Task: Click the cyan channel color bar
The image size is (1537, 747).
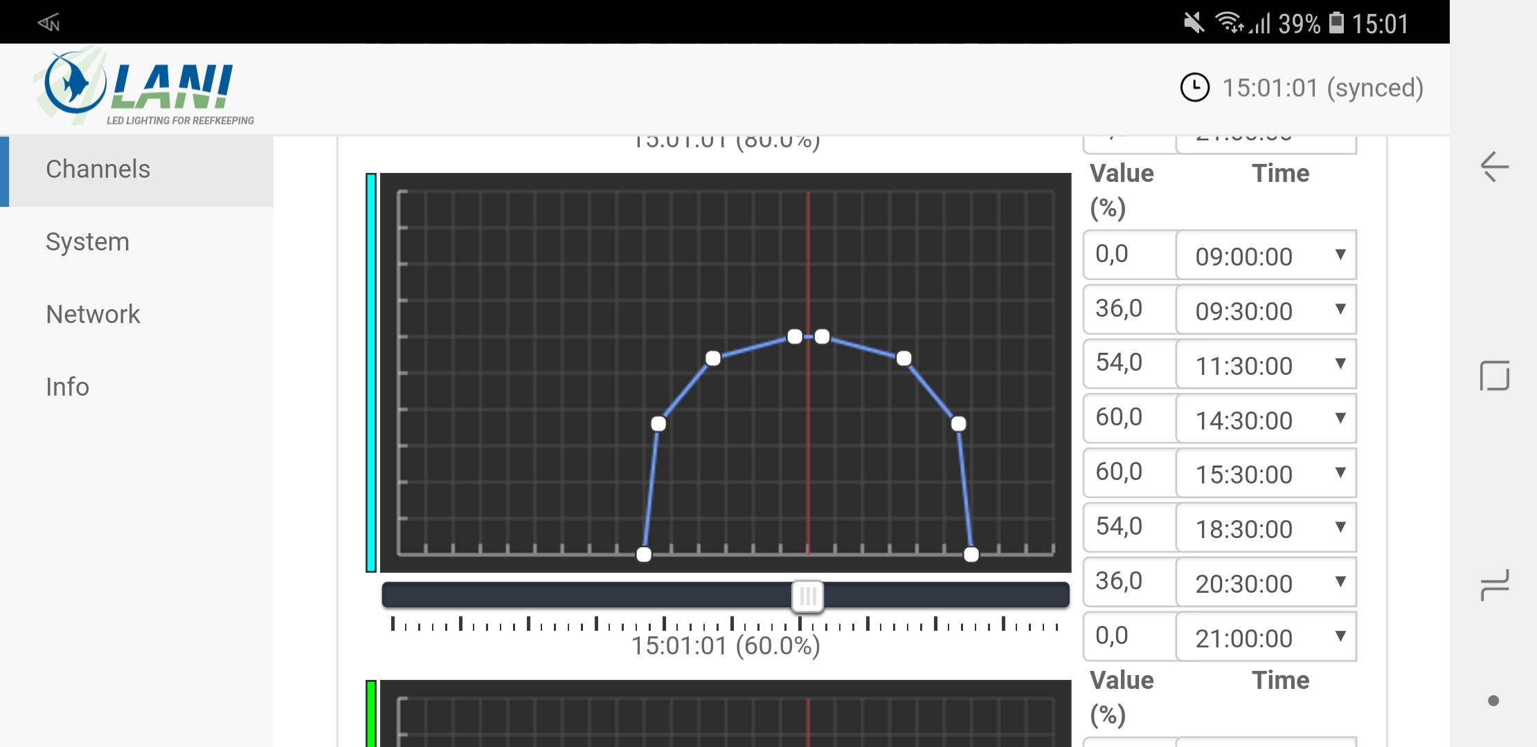Action: [371, 373]
